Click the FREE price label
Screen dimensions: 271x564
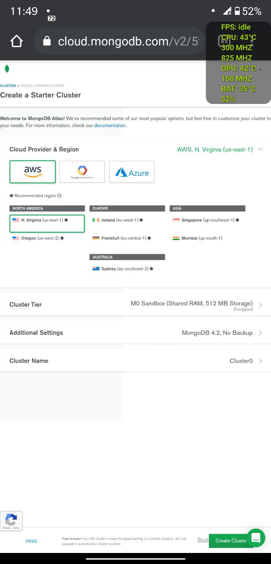[31, 541]
